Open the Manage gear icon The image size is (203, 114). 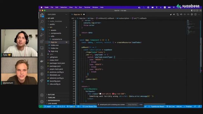click(x=42, y=102)
